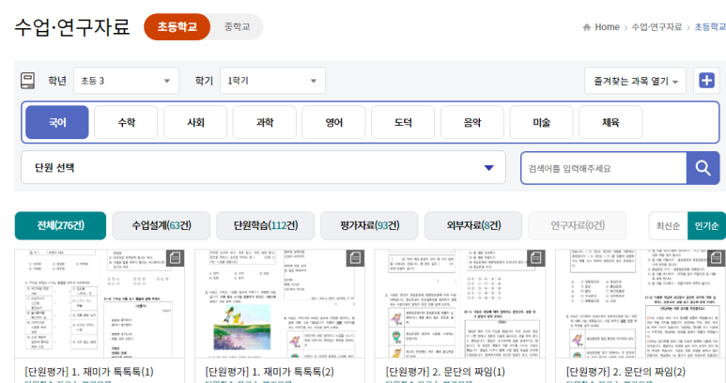Select the 도덕 subject tab
The image size is (726, 383).
tap(403, 122)
